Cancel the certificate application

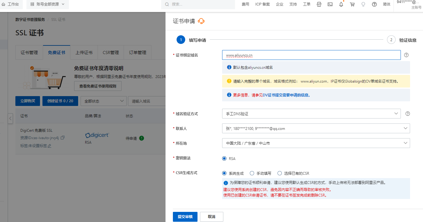click(212, 217)
